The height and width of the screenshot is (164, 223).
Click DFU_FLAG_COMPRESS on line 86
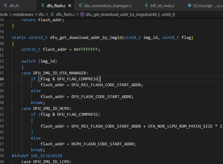77,79
